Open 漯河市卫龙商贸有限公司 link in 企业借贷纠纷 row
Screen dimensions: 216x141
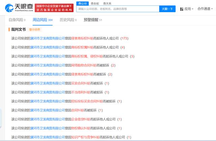click(48, 119)
